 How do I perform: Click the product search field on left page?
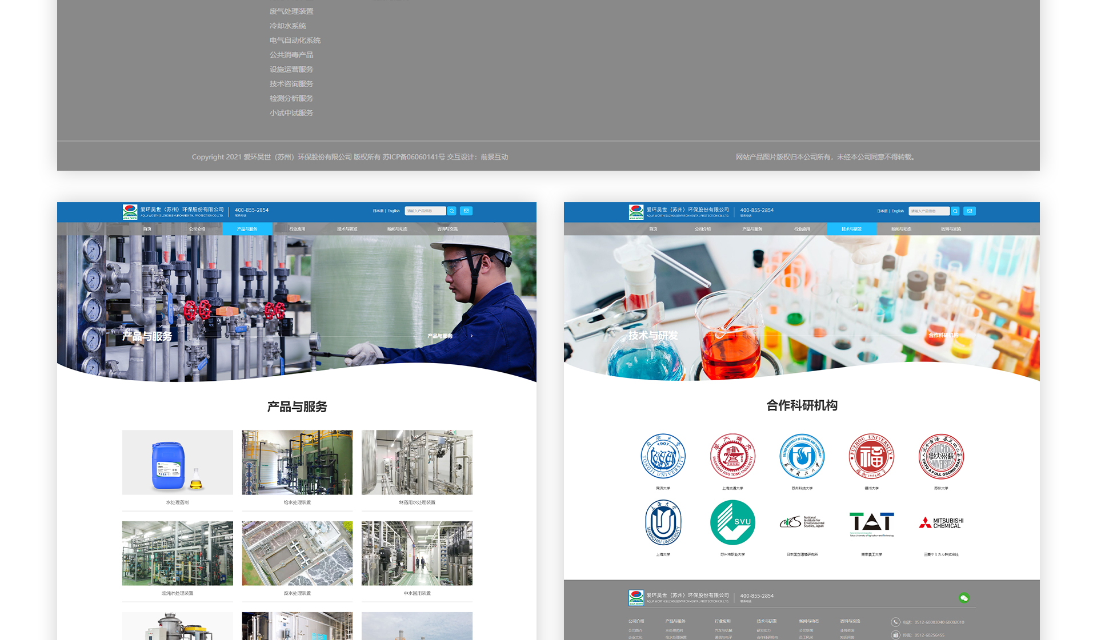425,211
